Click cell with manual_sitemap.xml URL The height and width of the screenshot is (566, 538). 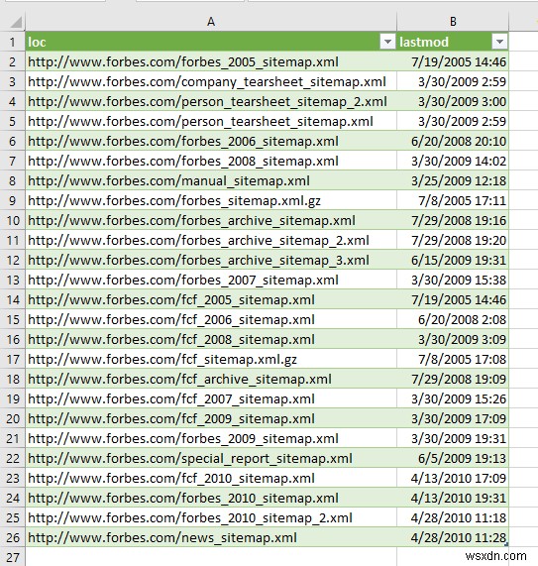click(x=211, y=180)
